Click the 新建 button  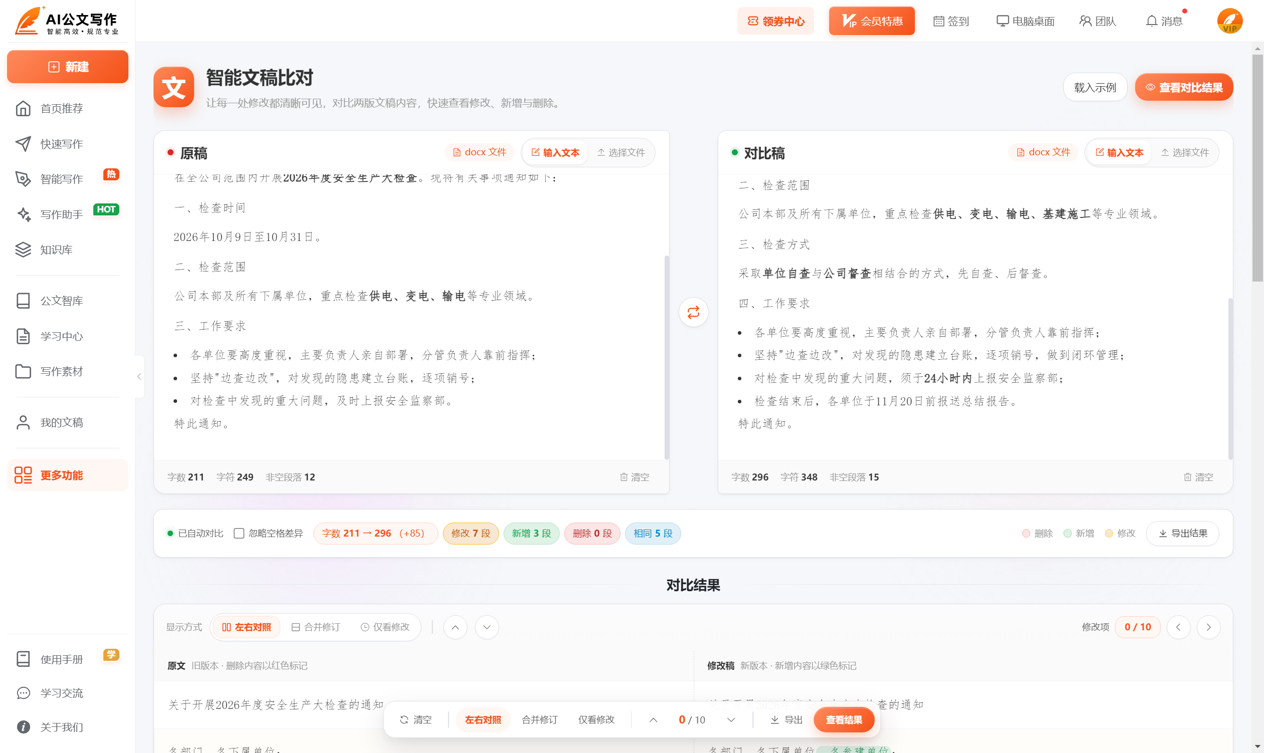[x=68, y=67]
